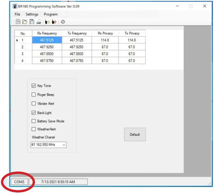Select Rx Frequency cell 467.8750
Viewport: 215px width, 194px height.
[47, 61]
